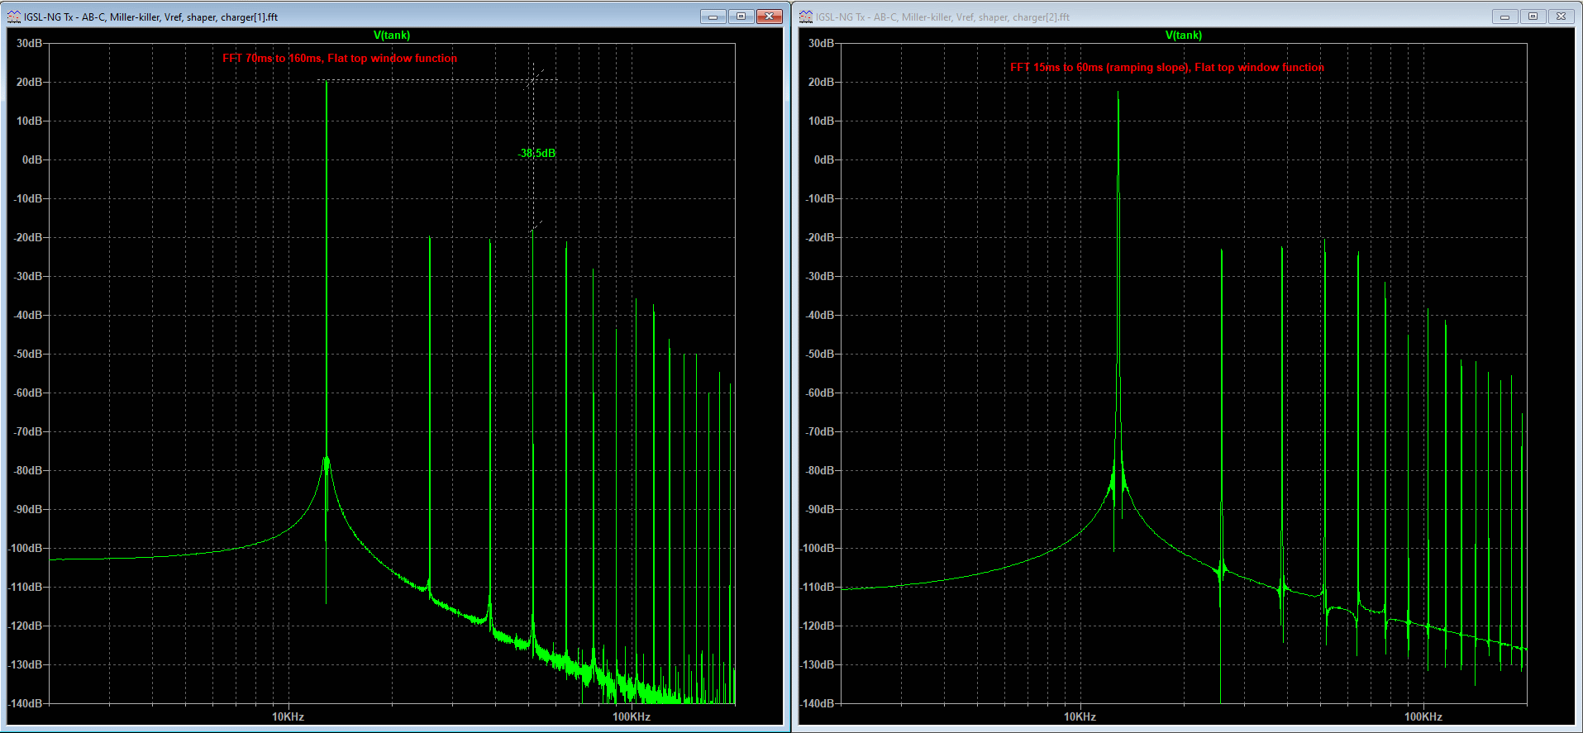Screen dimensions: 1583x733
Task: Close the charger[2].fft plot window
Action: [1561, 17]
